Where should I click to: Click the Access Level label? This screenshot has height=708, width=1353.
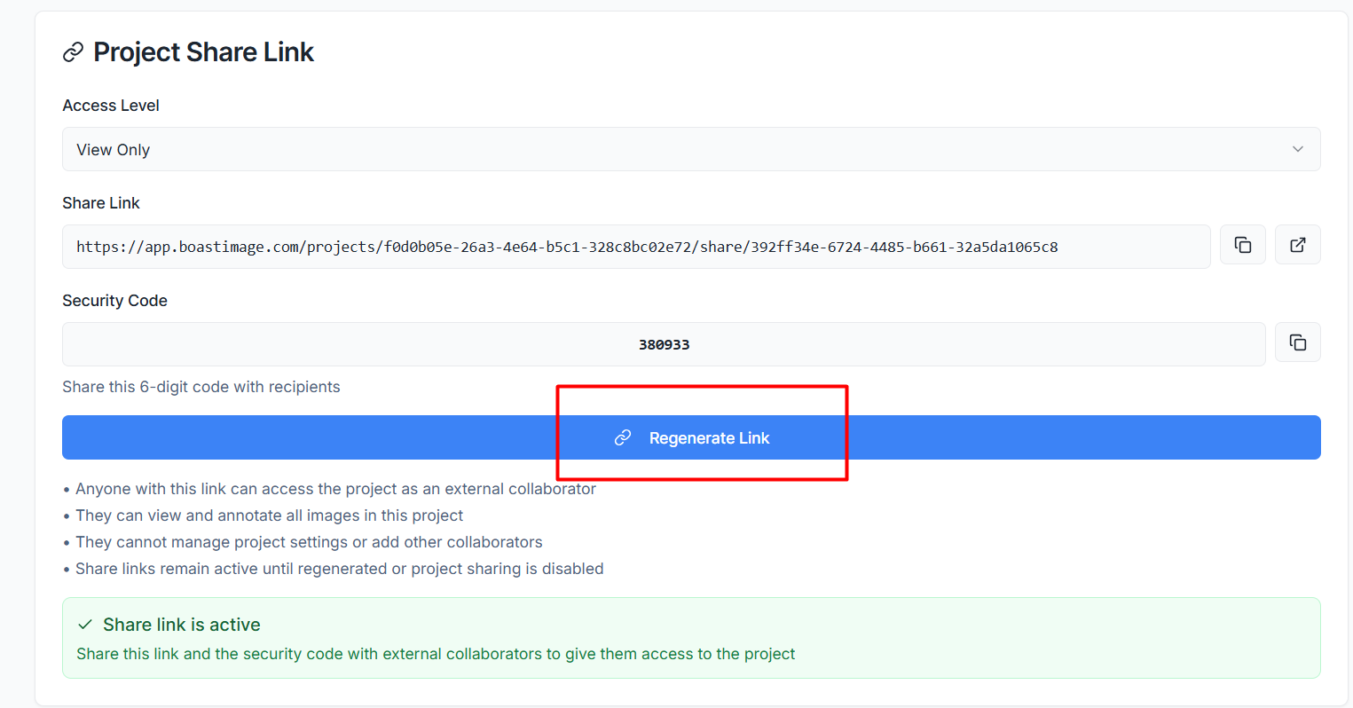point(111,106)
